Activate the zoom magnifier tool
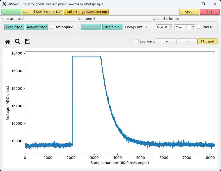 click(x=18, y=41)
